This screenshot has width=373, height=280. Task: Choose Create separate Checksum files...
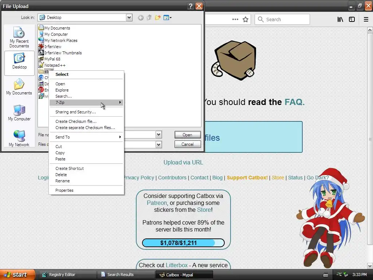pos(86,128)
